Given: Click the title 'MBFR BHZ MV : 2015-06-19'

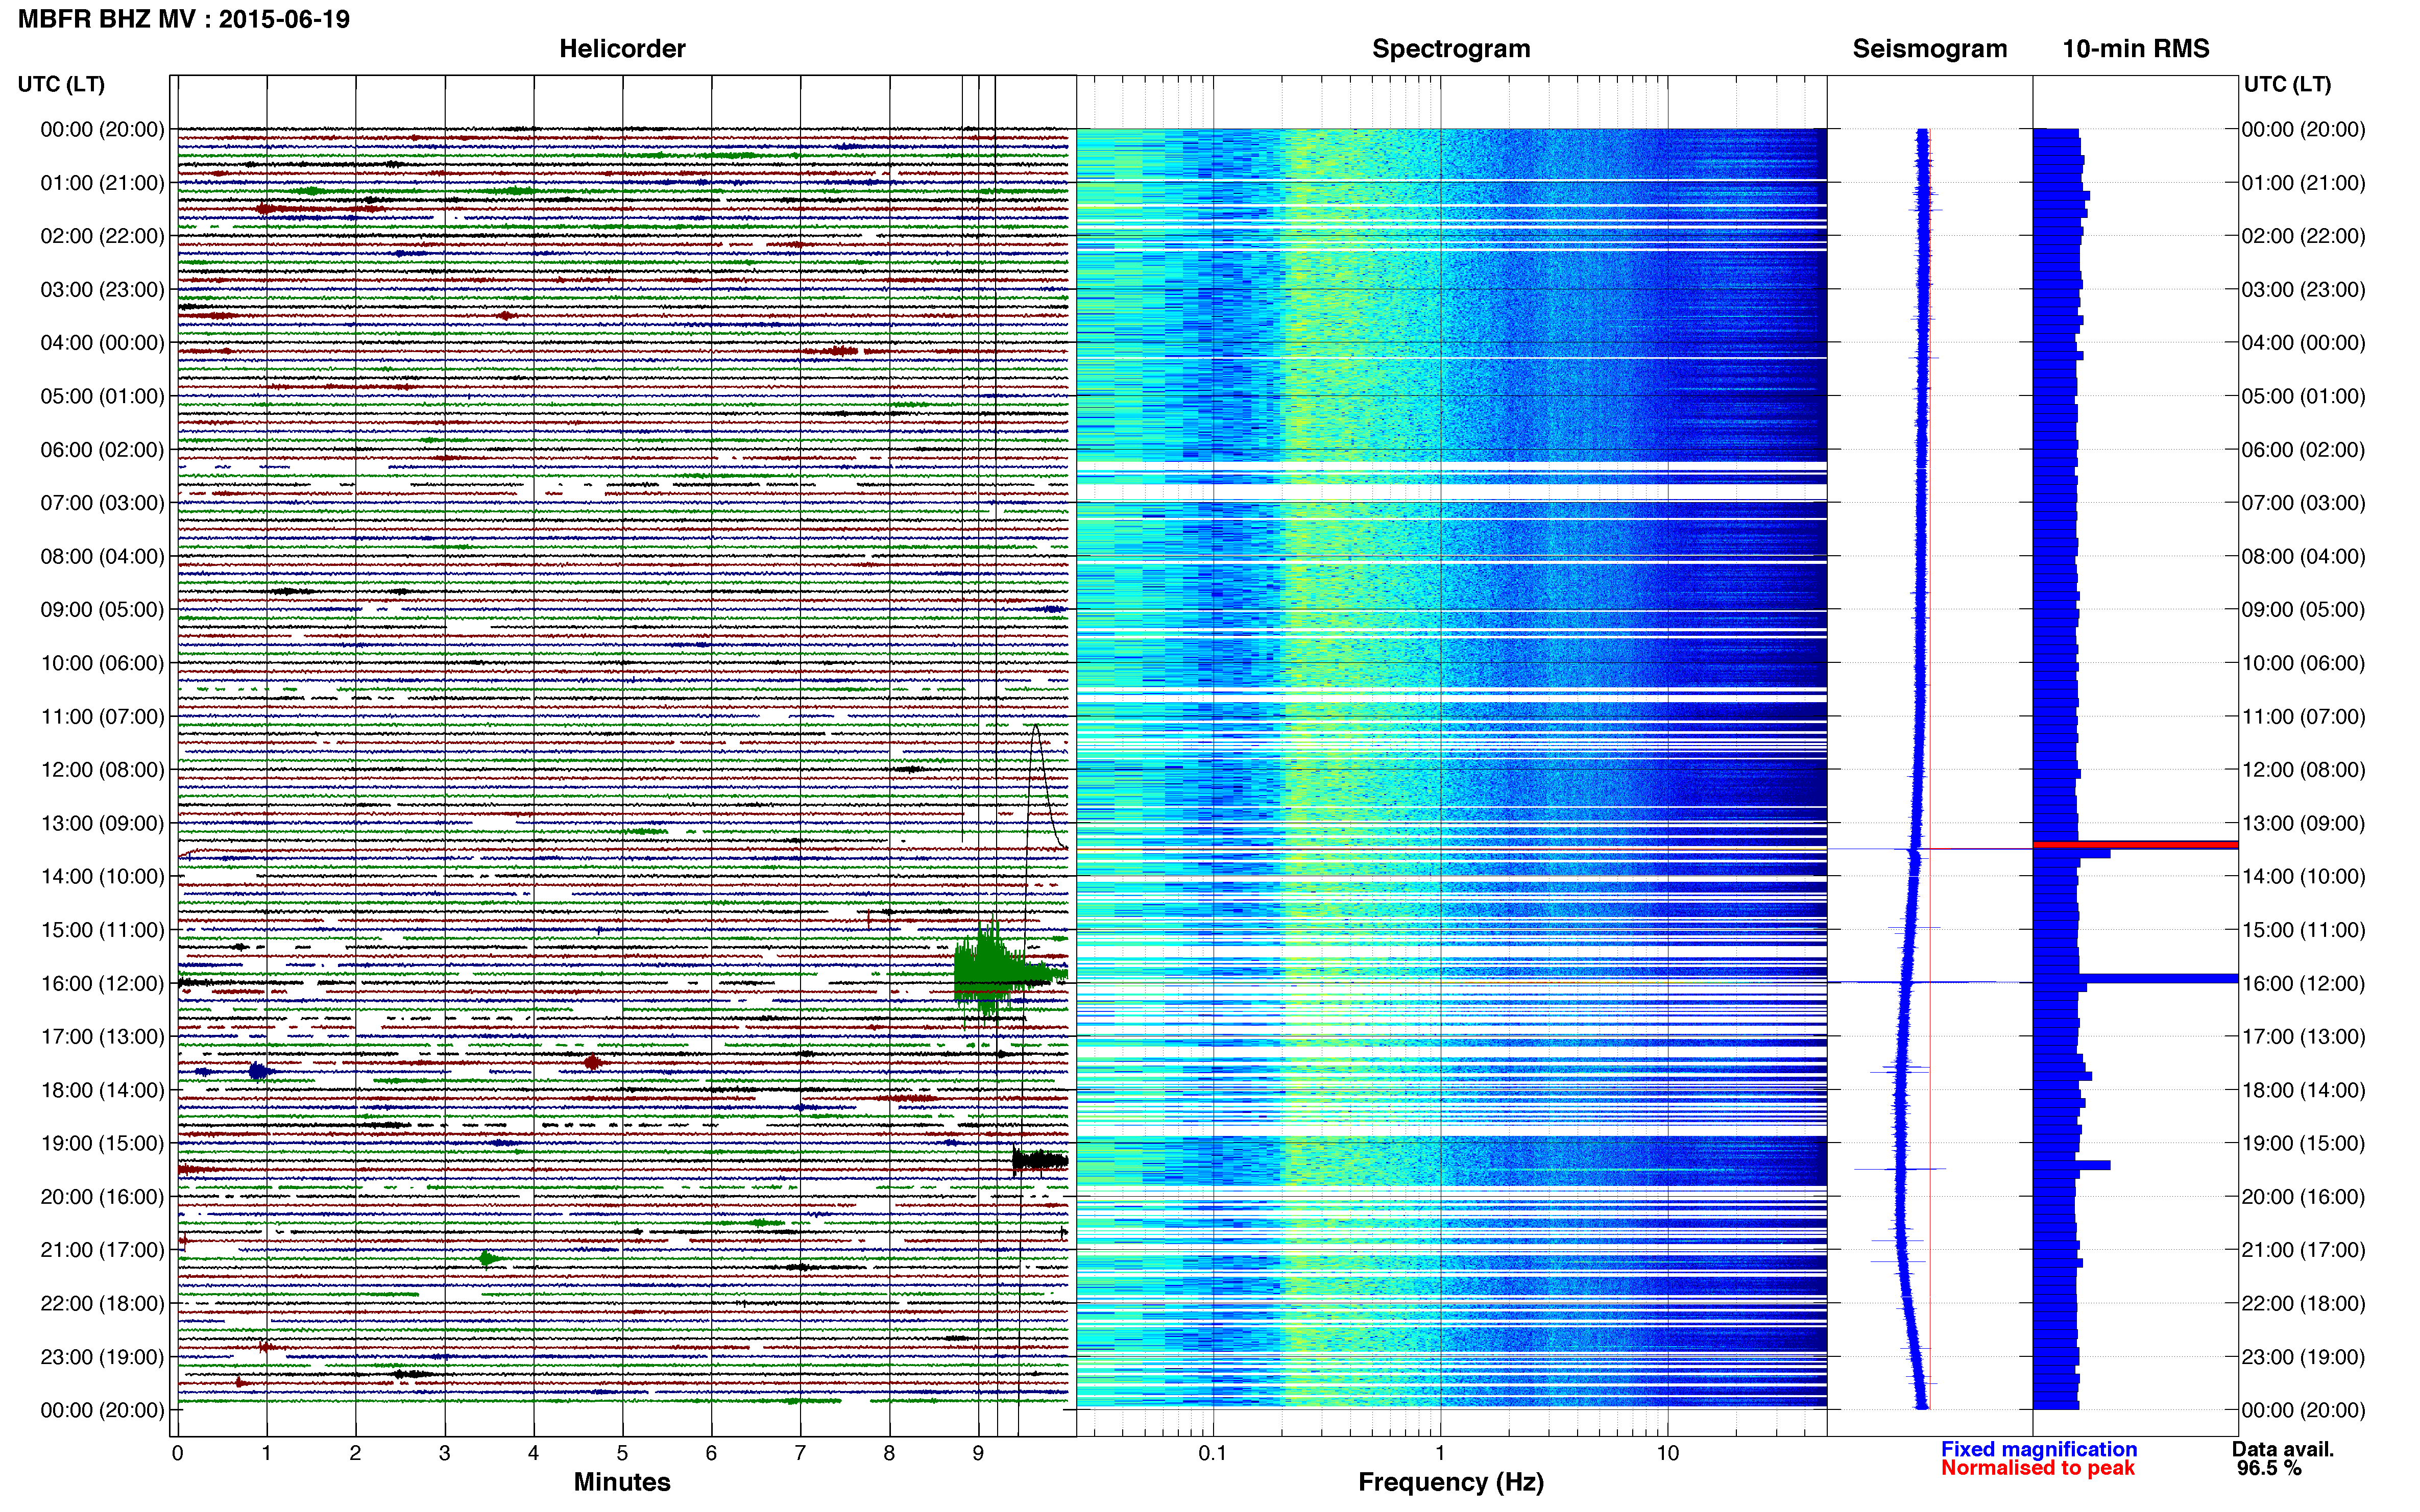Looking at the screenshot, I should (184, 19).
